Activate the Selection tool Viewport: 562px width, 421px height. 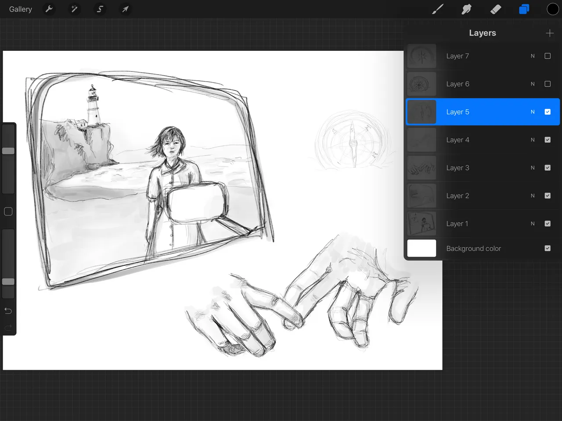[x=100, y=9]
